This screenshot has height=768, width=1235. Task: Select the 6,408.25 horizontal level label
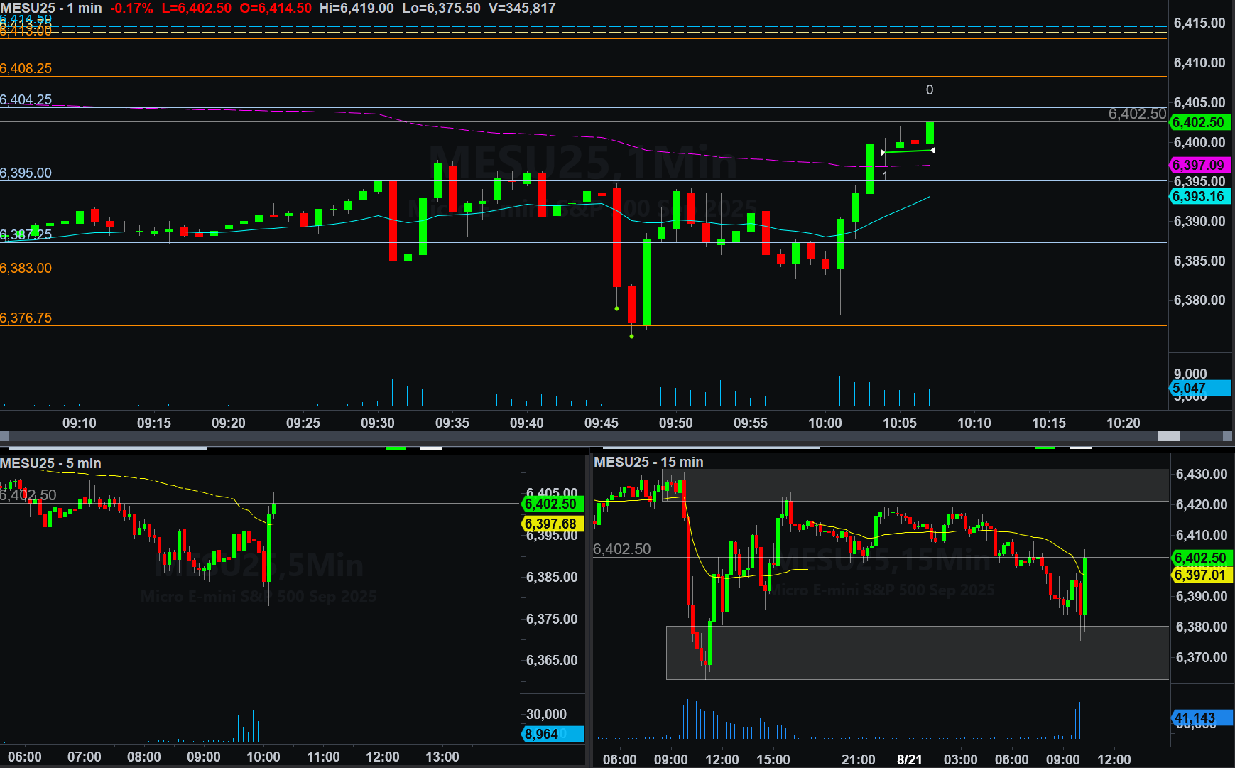26,69
